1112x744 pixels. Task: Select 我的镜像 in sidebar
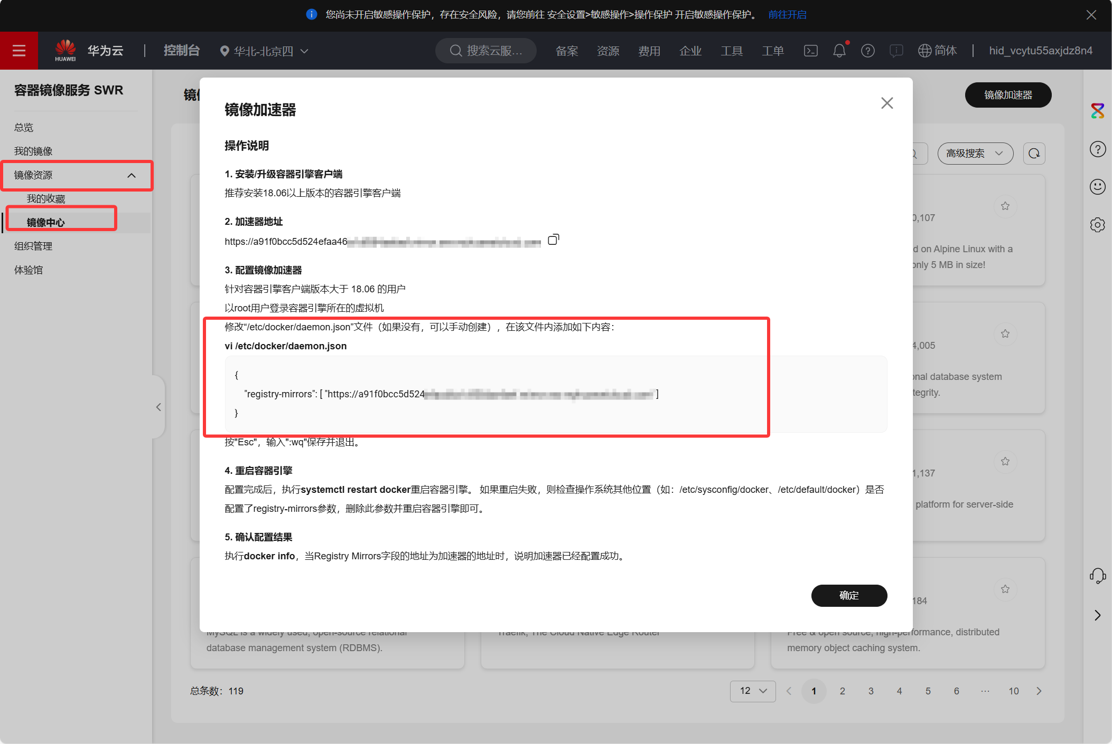tap(33, 151)
